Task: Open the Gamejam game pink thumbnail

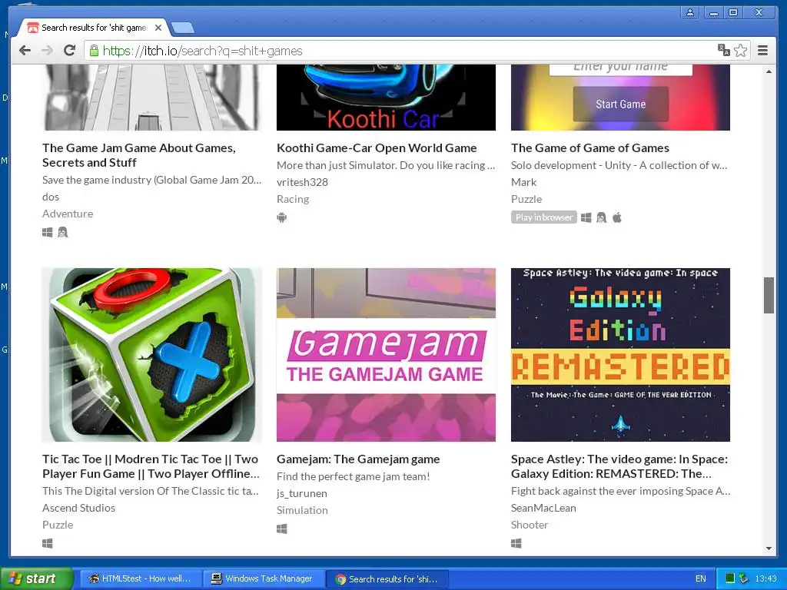Action: [386, 355]
